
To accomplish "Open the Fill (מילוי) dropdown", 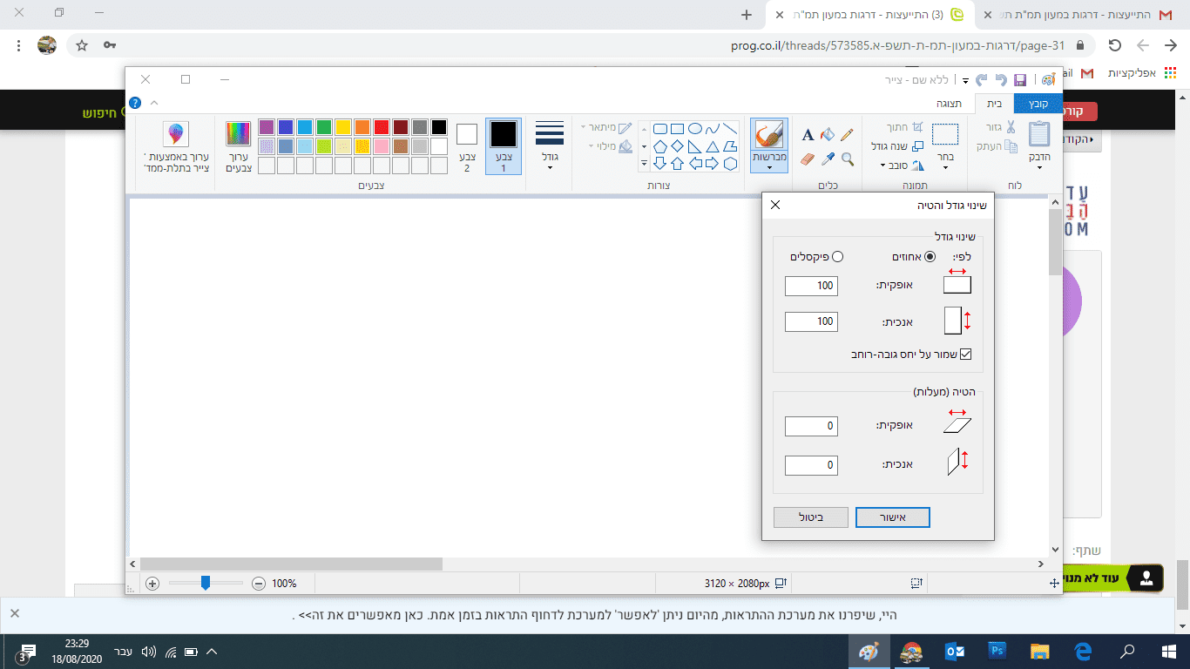I will pyautogui.click(x=608, y=146).
